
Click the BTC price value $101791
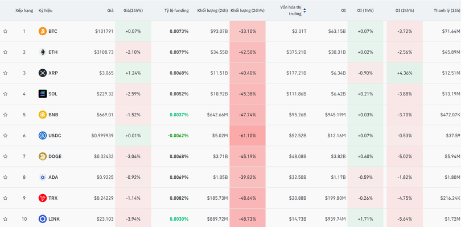pyautogui.click(x=104, y=31)
